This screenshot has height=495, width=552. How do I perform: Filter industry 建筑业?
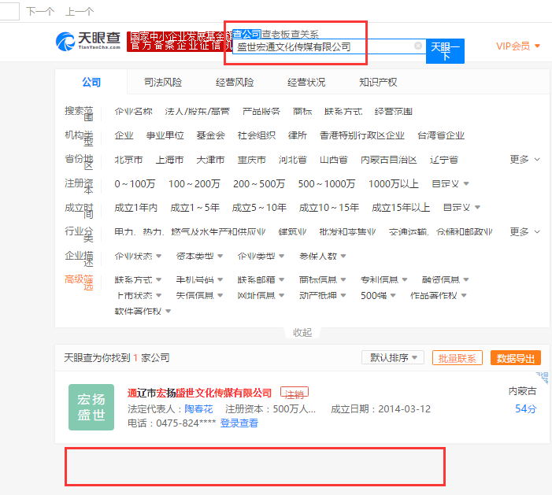292,232
